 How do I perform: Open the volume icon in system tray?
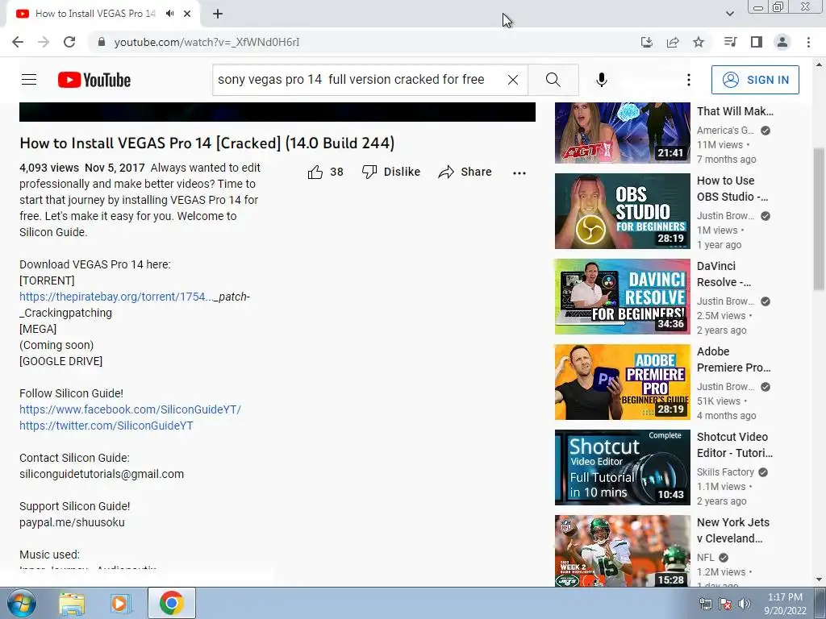[745, 604]
